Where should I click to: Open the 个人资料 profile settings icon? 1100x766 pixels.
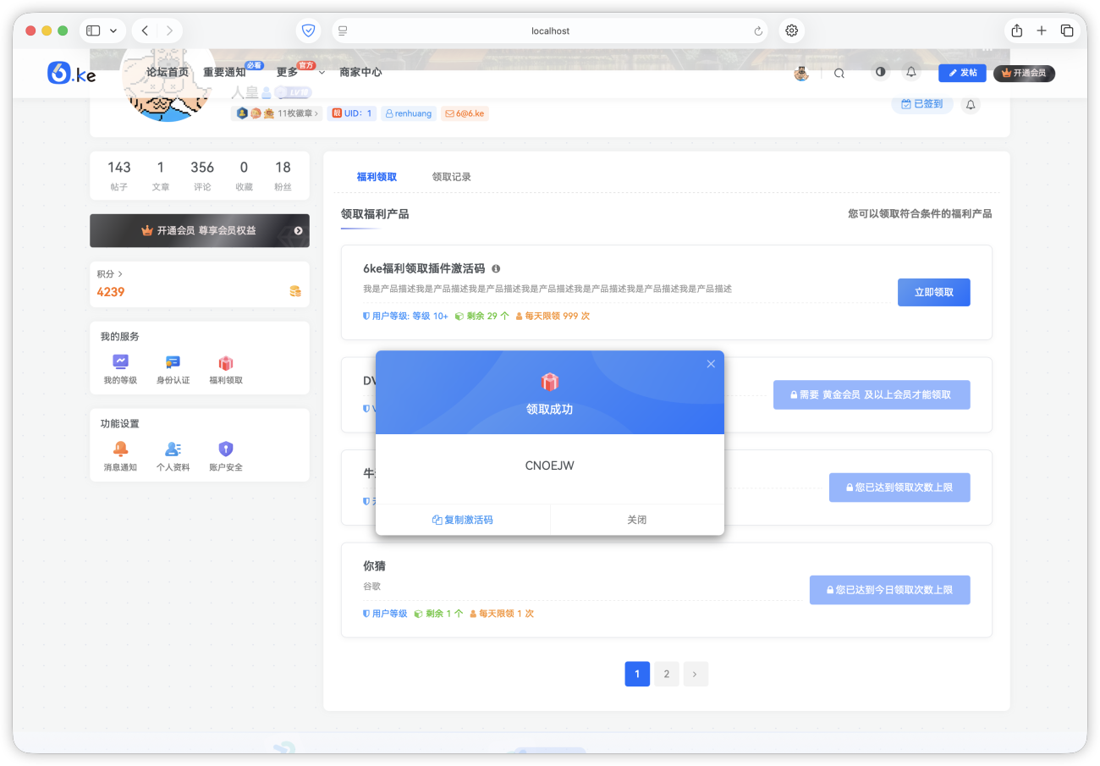coord(173,449)
